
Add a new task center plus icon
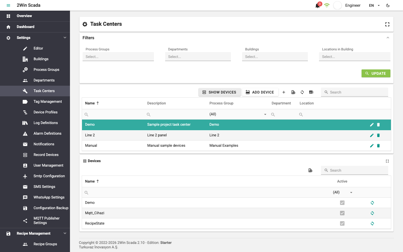284,92
